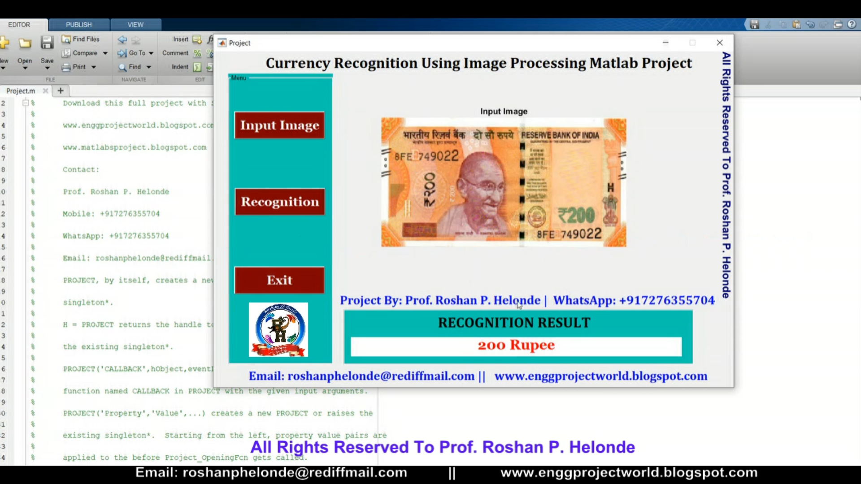The height and width of the screenshot is (484, 861).
Task: Click the Help question mark icon
Action: pos(852,25)
